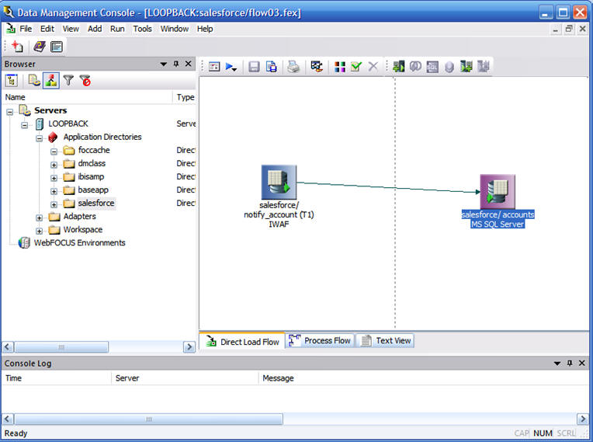
Task: Open the File menu
Action: [x=26, y=29]
